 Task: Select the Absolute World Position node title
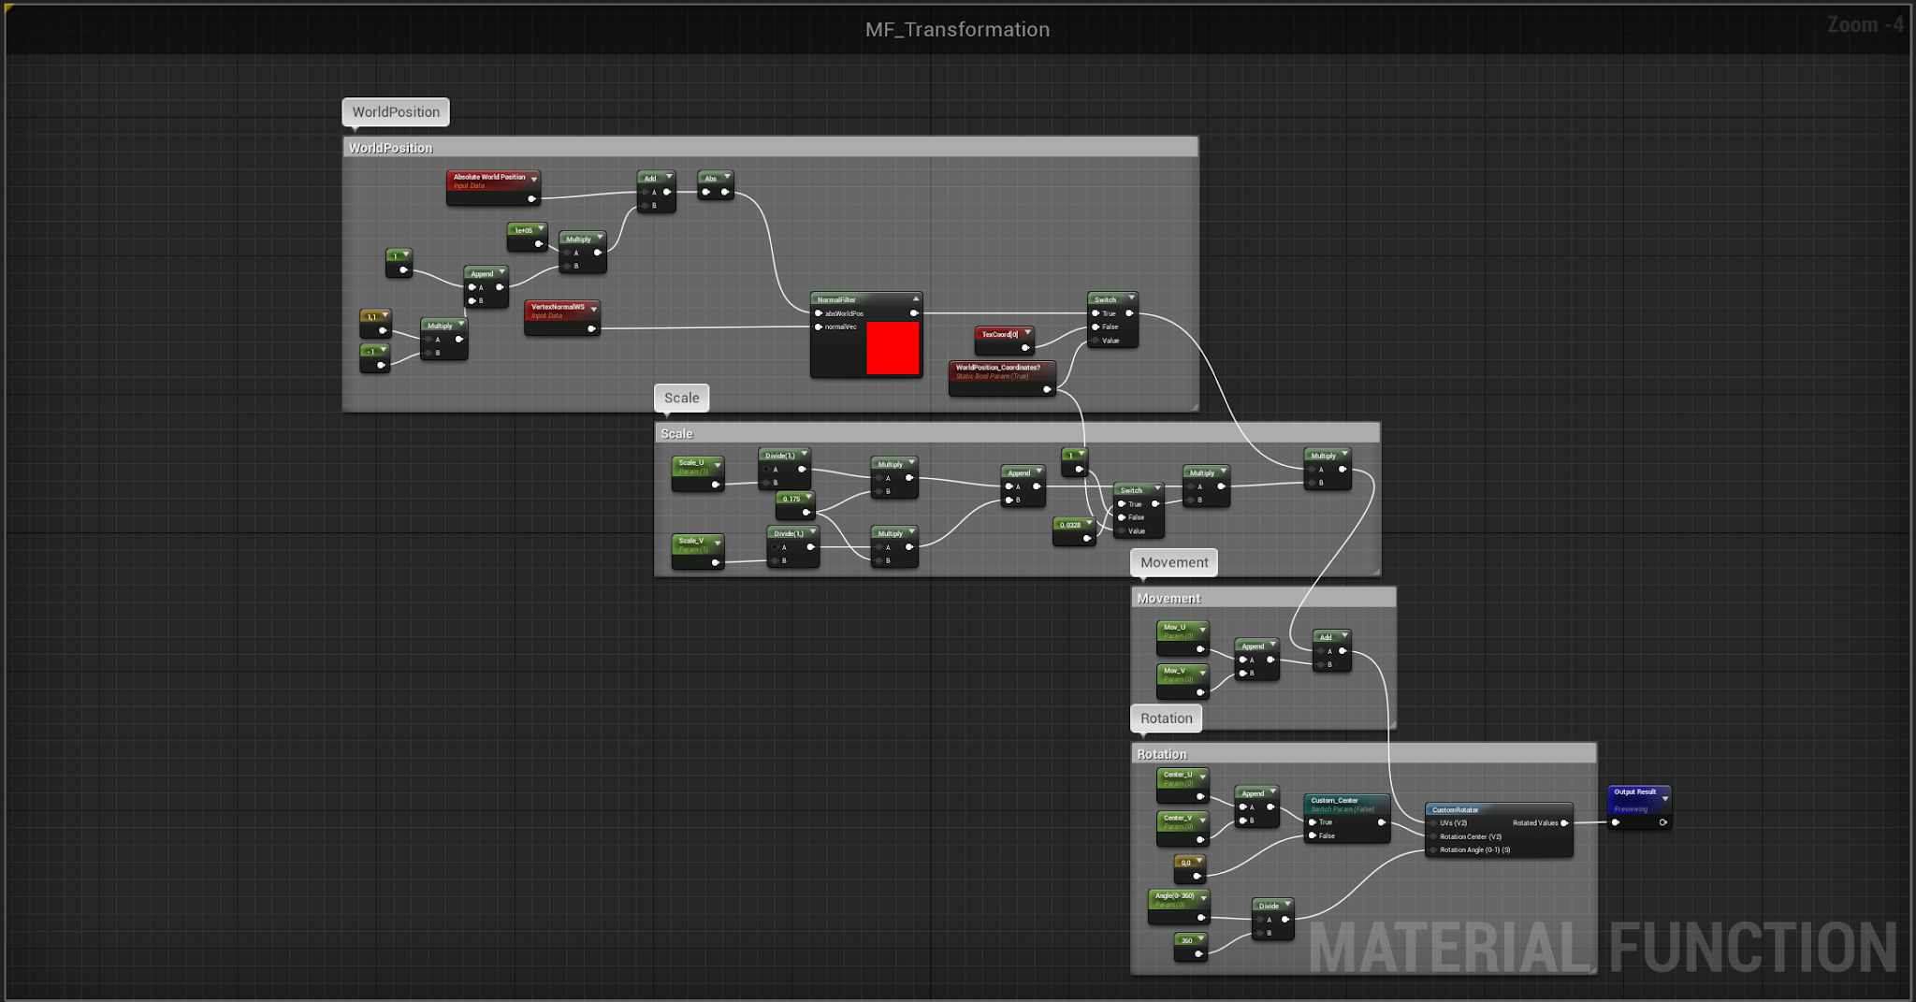coord(489,177)
